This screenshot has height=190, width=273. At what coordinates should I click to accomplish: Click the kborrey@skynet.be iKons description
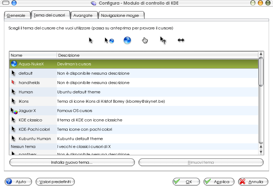[x=111, y=101]
